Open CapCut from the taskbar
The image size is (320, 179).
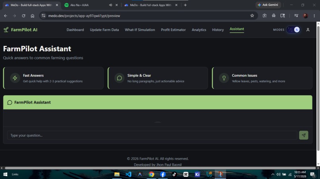(186, 174)
